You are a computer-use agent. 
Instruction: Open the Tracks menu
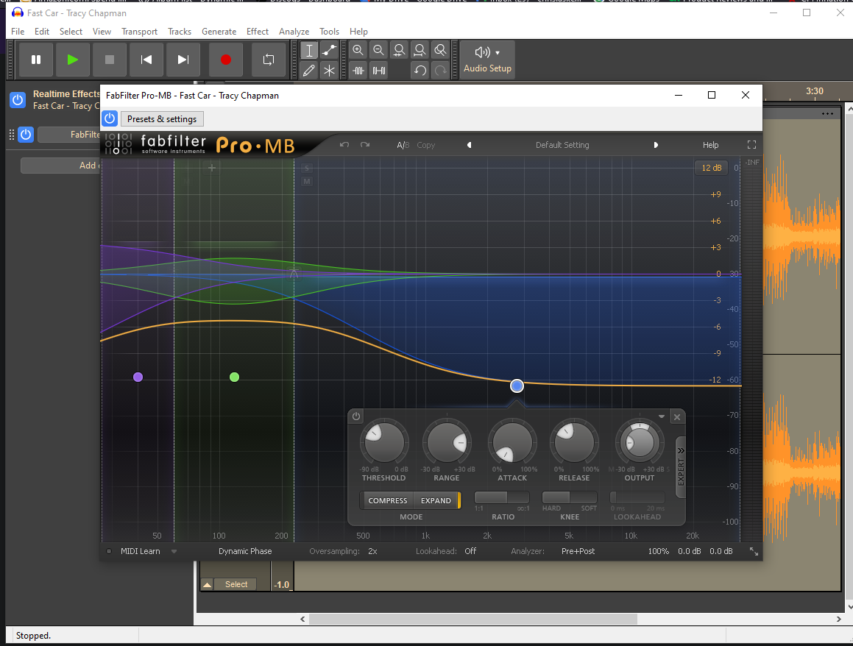180,32
